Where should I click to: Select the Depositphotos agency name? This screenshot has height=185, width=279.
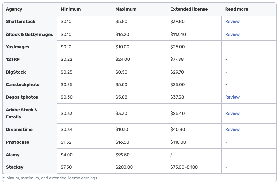(22, 97)
